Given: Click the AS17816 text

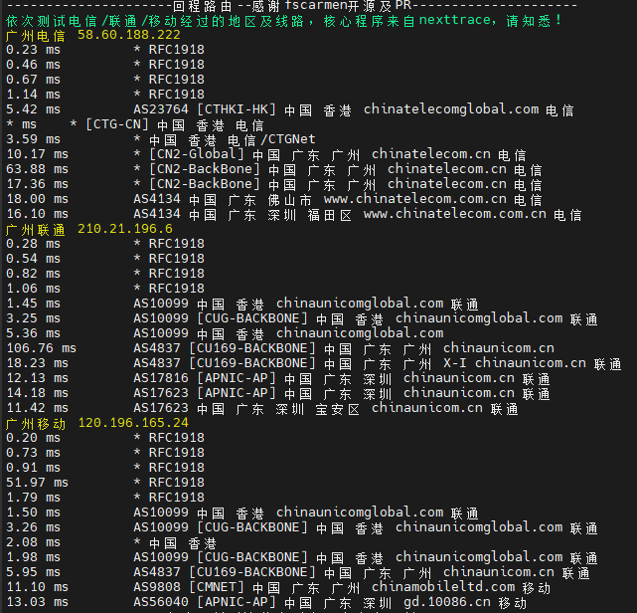Looking at the screenshot, I should click(x=161, y=378).
